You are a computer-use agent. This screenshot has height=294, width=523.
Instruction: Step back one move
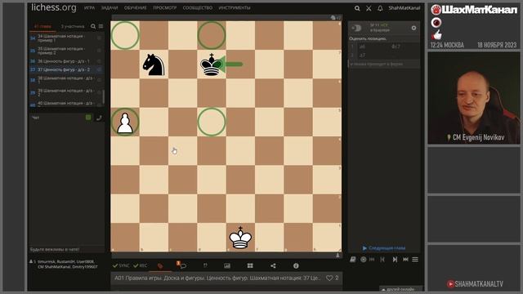[382, 260]
